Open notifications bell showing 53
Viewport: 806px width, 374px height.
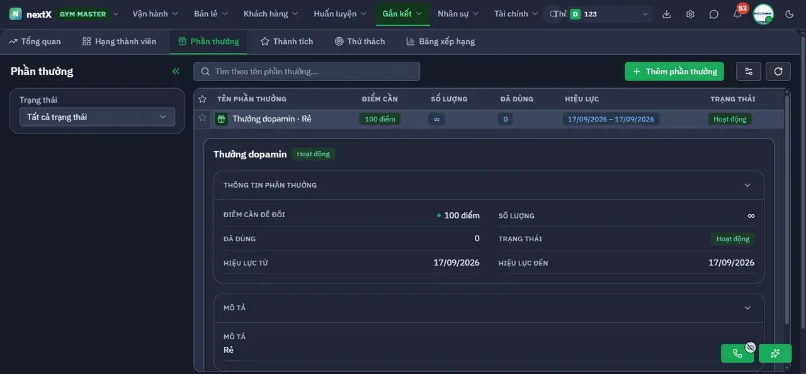[737, 14]
